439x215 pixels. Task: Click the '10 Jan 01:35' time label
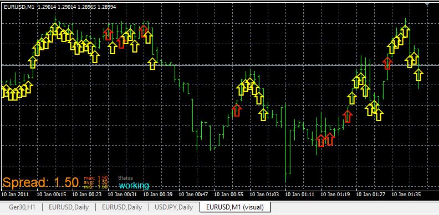tap(406, 194)
